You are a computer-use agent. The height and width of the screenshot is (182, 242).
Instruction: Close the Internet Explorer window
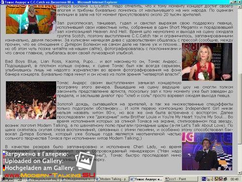(x=240, y=2)
